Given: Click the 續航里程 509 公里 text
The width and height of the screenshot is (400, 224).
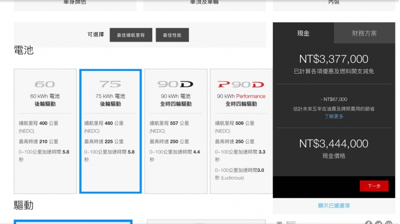Looking at the screenshot, I should point(234,123).
